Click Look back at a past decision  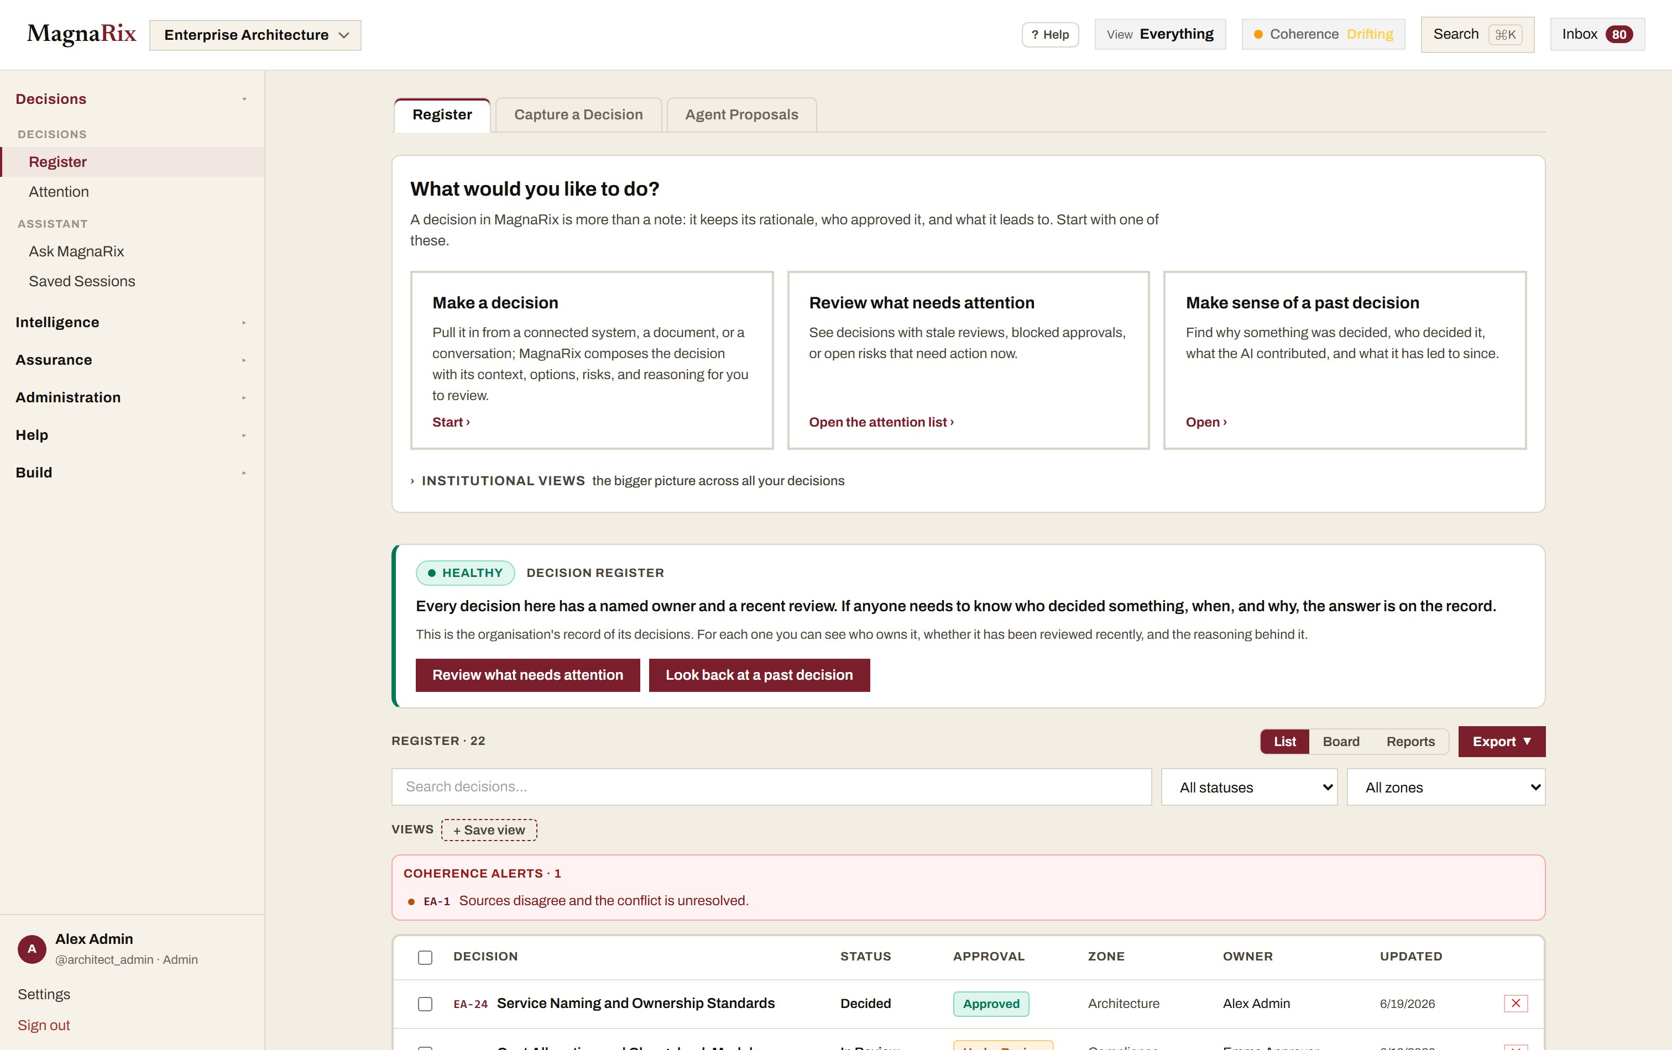click(x=759, y=675)
